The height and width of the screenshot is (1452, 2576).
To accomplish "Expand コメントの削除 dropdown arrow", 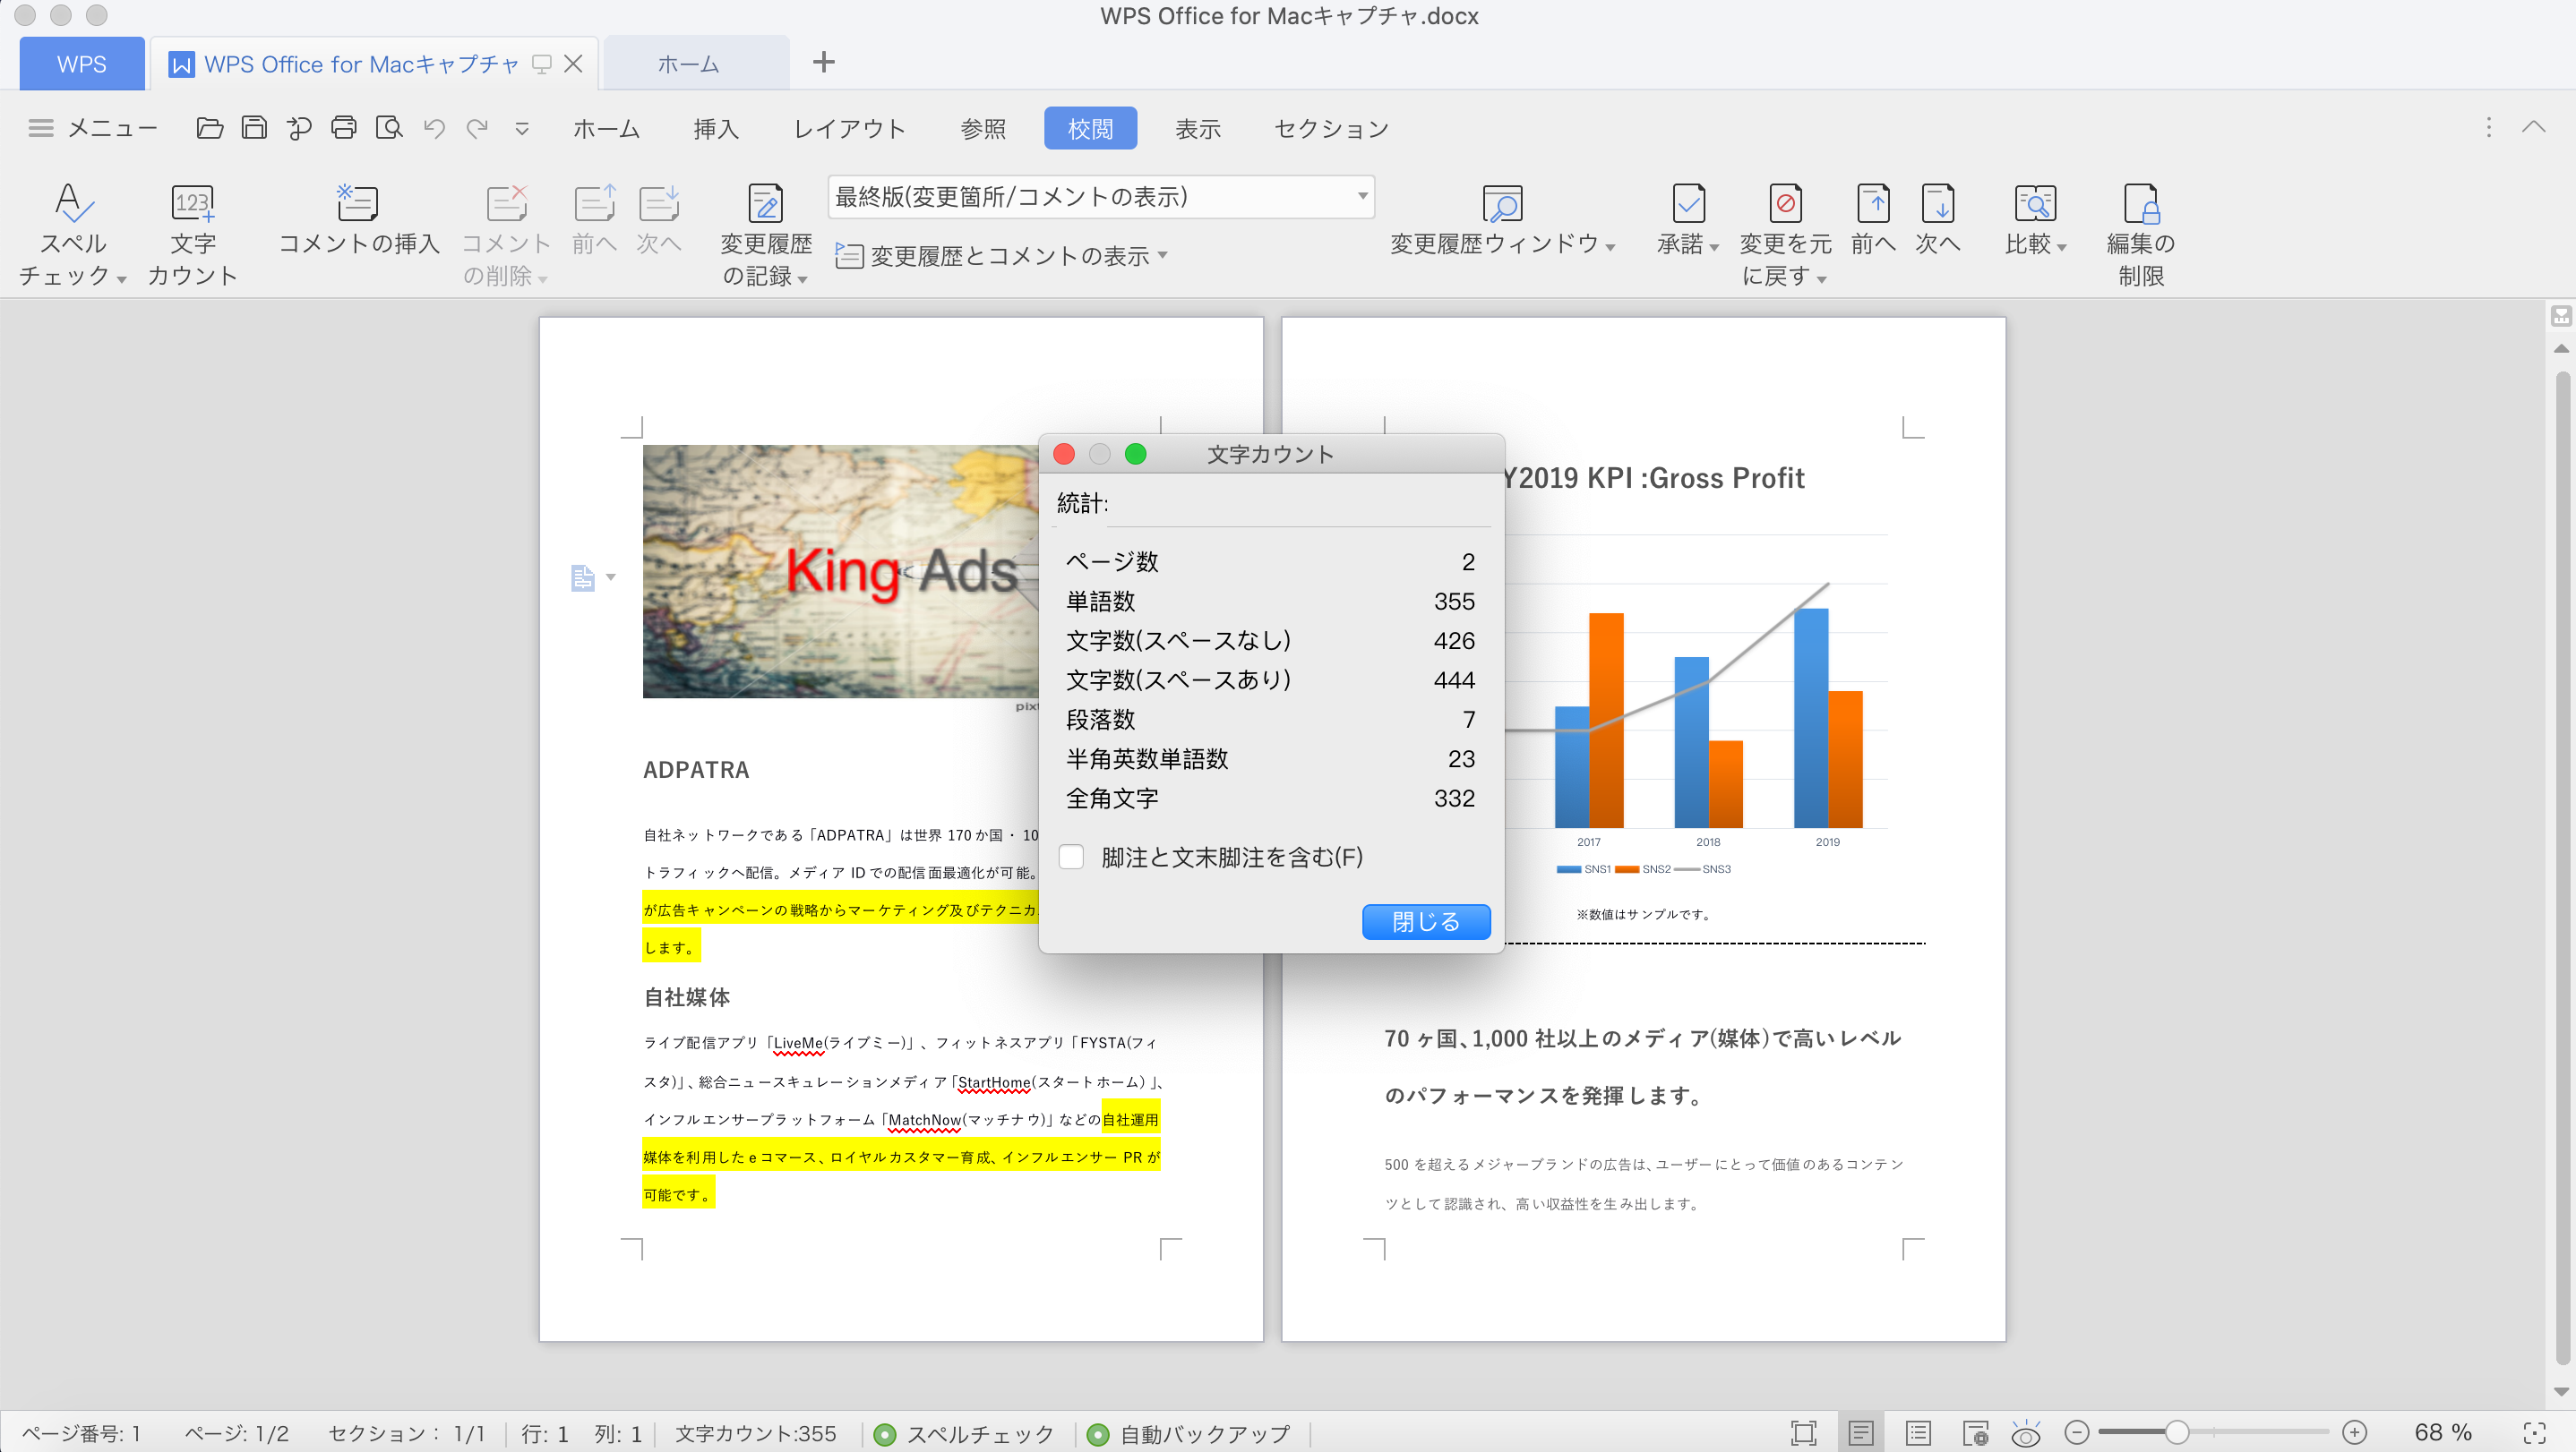I will (543, 278).
